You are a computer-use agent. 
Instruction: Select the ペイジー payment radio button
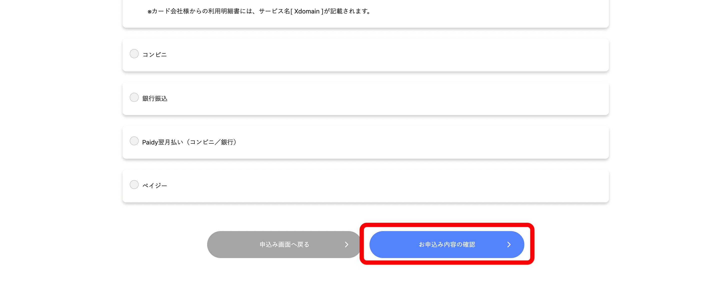pyautogui.click(x=134, y=184)
